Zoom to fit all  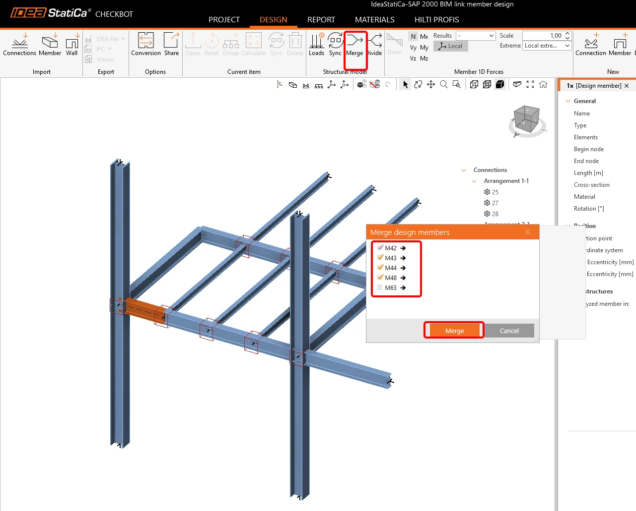530,85
